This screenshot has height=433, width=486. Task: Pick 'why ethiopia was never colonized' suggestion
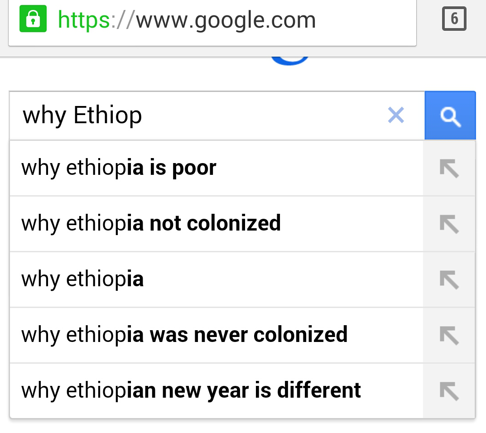[x=217, y=335]
